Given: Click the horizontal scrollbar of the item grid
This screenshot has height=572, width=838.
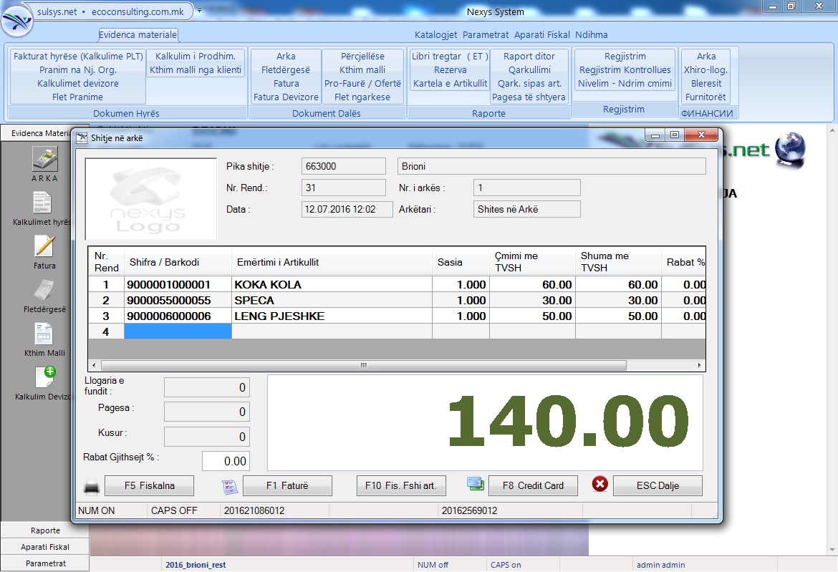Looking at the screenshot, I should (363, 365).
